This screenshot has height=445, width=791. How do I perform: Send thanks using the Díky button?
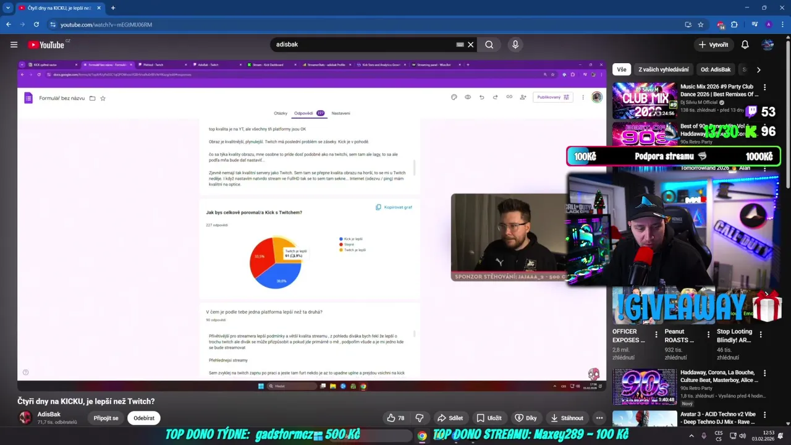point(526,418)
